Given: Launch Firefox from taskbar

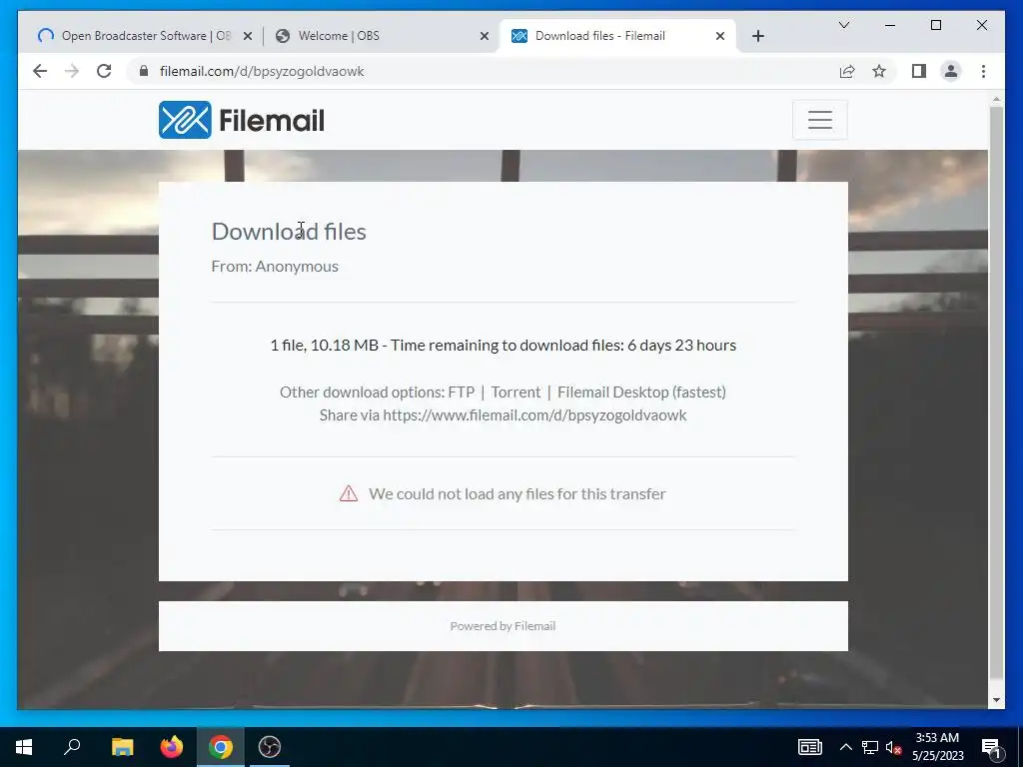Looking at the screenshot, I should 172,747.
